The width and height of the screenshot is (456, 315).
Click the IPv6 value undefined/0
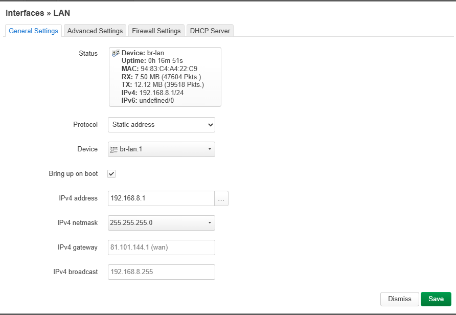pyautogui.click(x=156, y=101)
